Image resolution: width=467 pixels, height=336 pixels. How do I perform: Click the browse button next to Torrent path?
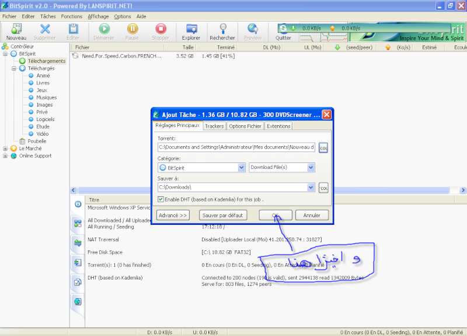point(323,148)
